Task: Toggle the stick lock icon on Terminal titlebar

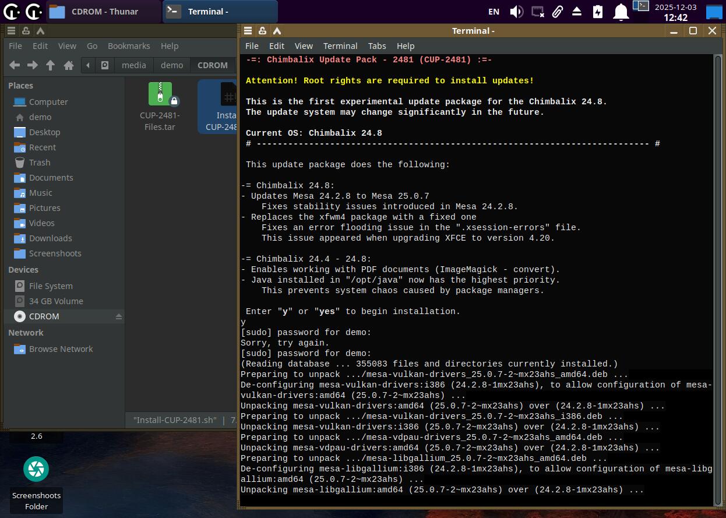Action: (x=262, y=31)
